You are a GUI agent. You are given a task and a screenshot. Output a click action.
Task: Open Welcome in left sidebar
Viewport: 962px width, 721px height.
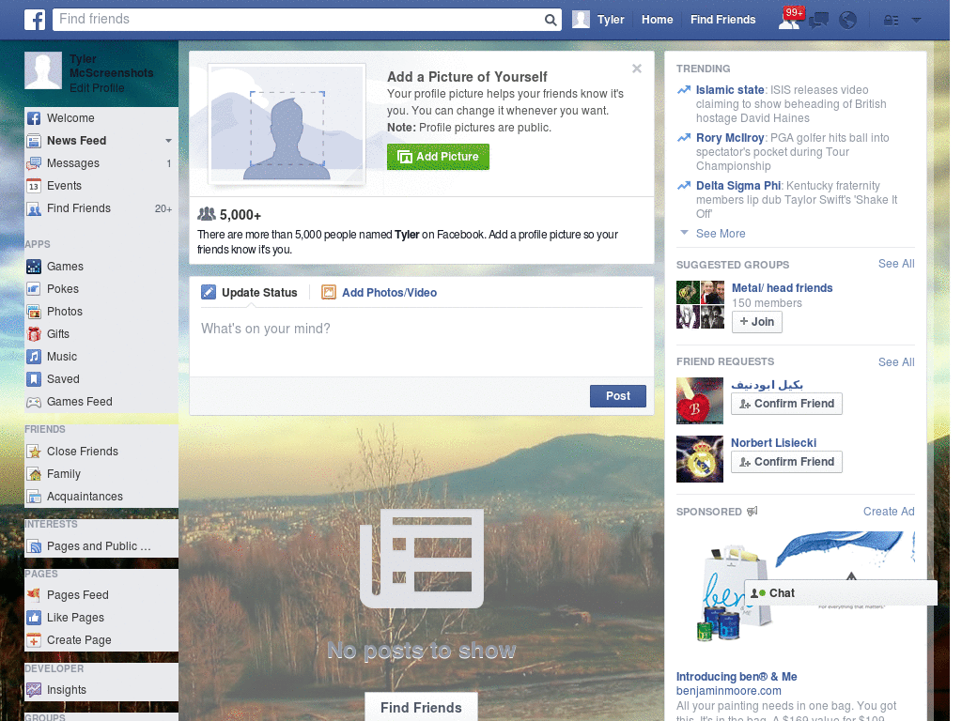101,118
